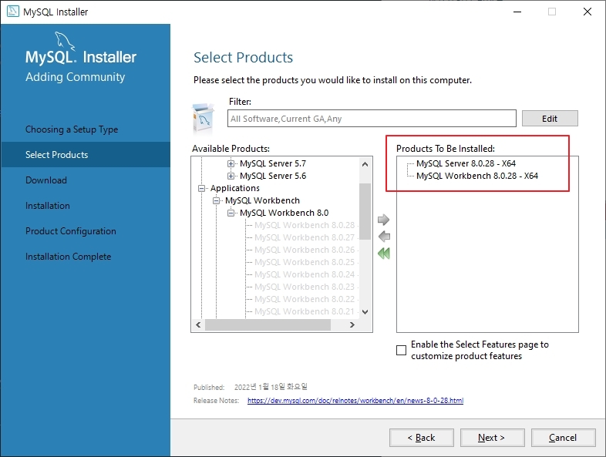Image resolution: width=606 pixels, height=457 pixels.
Task: Click the Cancel button
Action: (563, 437)
